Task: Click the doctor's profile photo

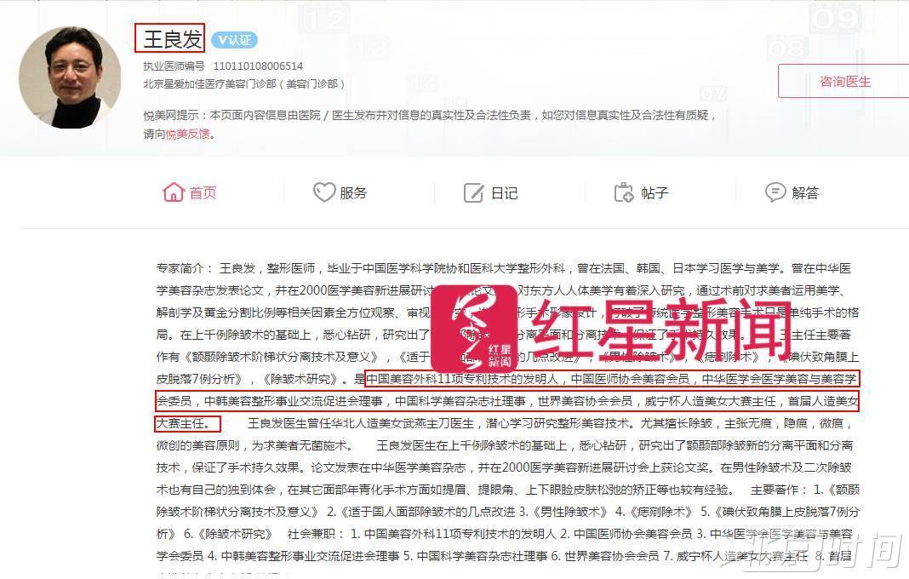Action: click(70, 77)
